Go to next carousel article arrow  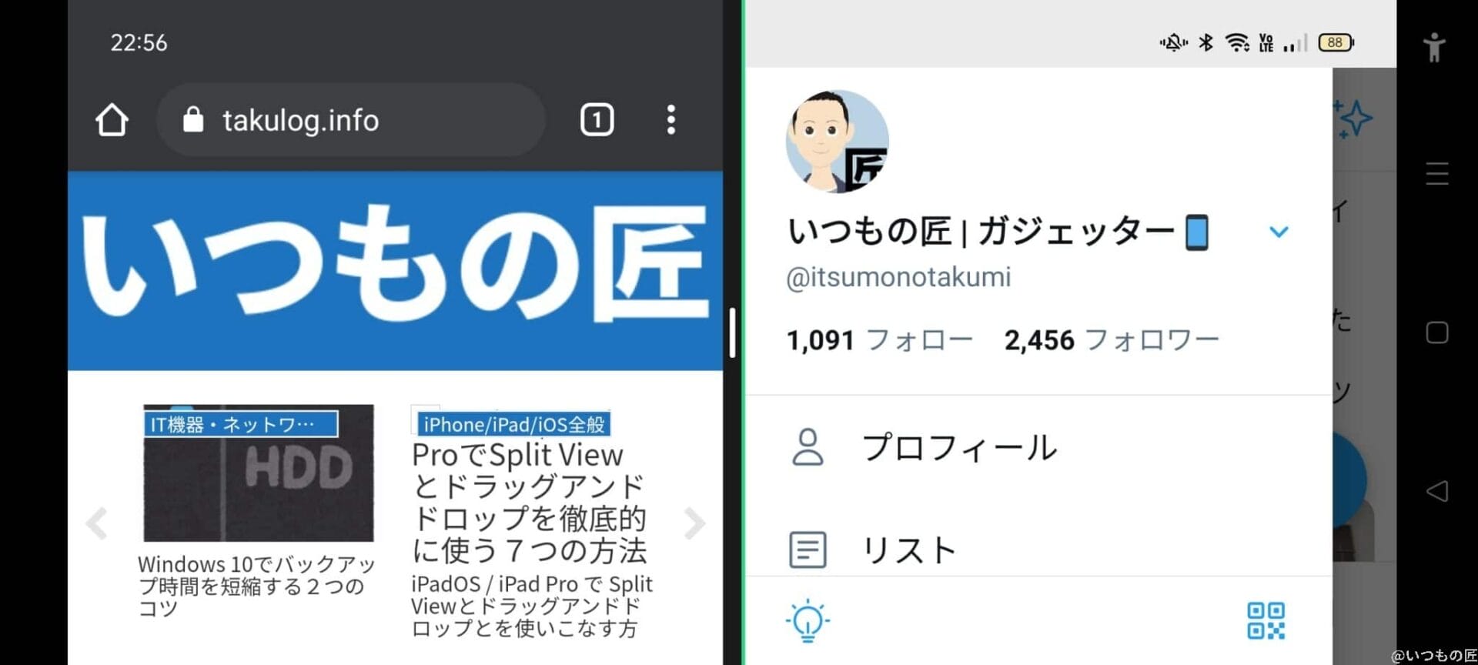[x=694, y=523]
